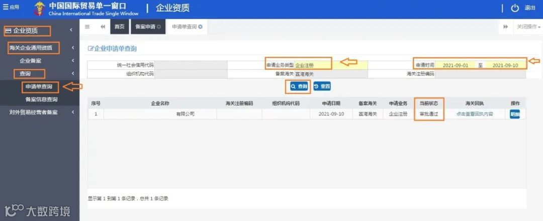Switch to the 首页 tab
543x221 pixels.
(120, 27)
